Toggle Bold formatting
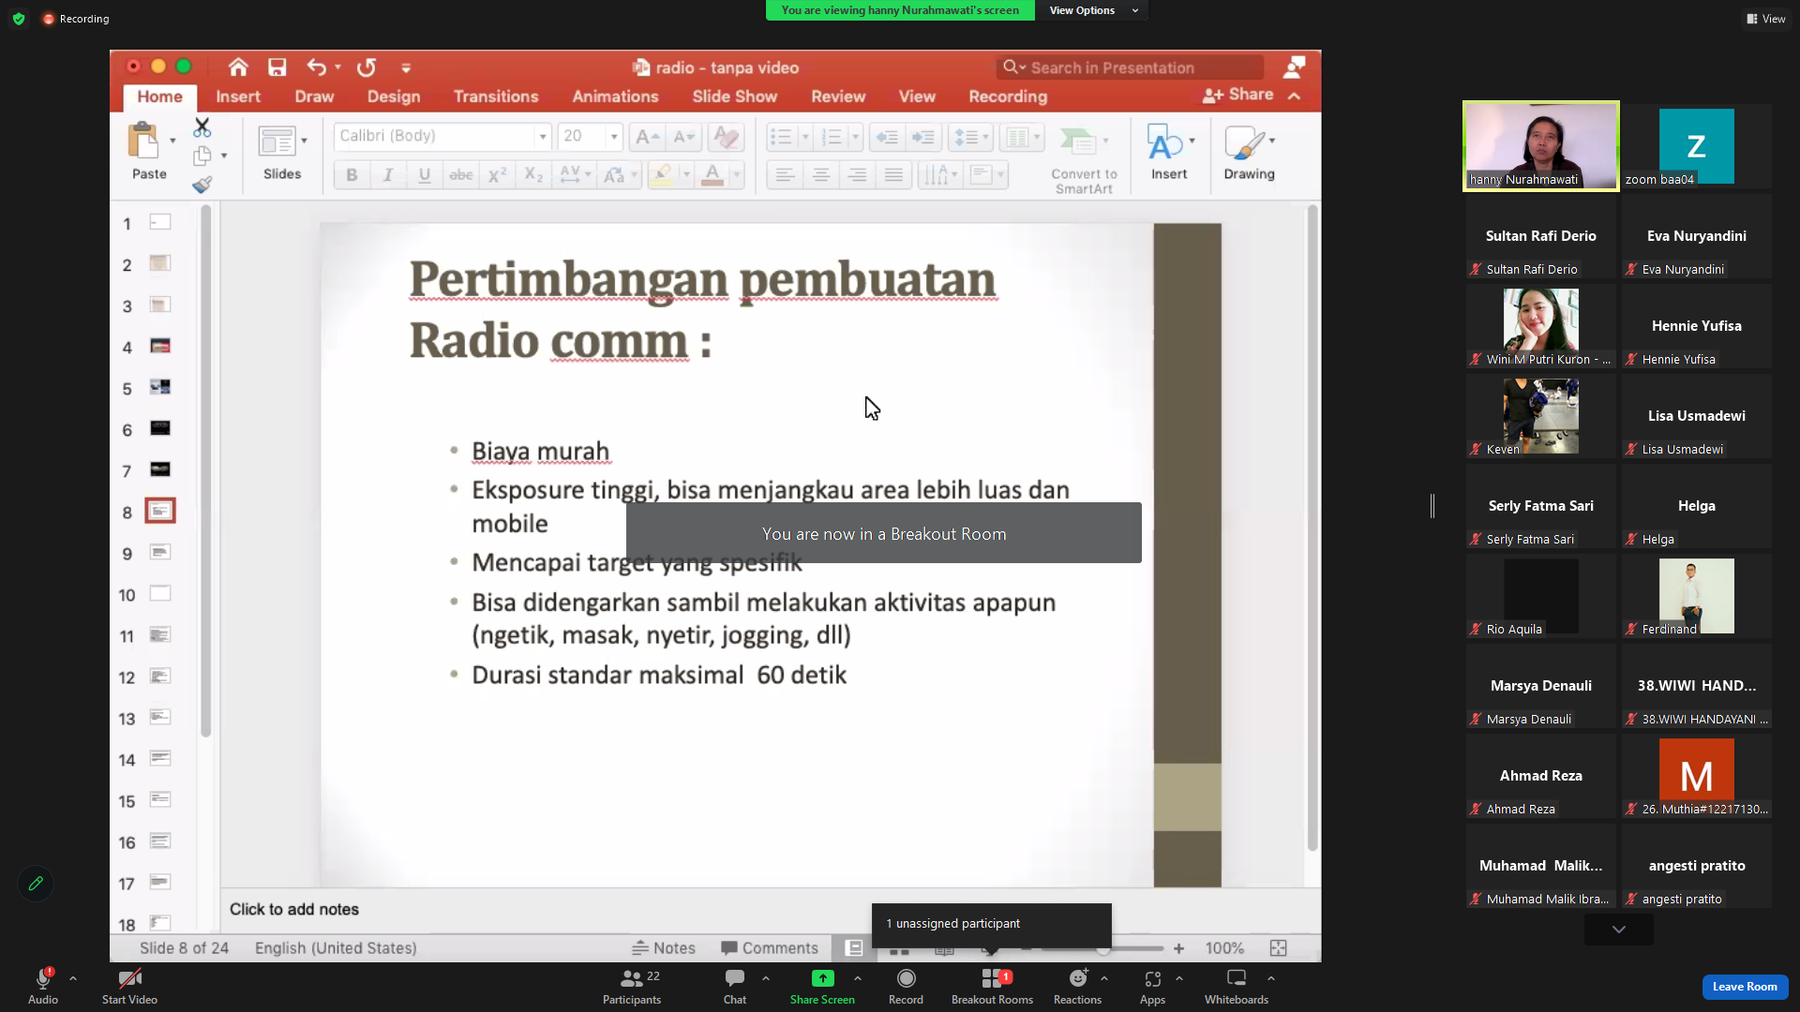The height and width of the screenshot is (1012, 1800). pyautogui.click(x=352, y=175)
